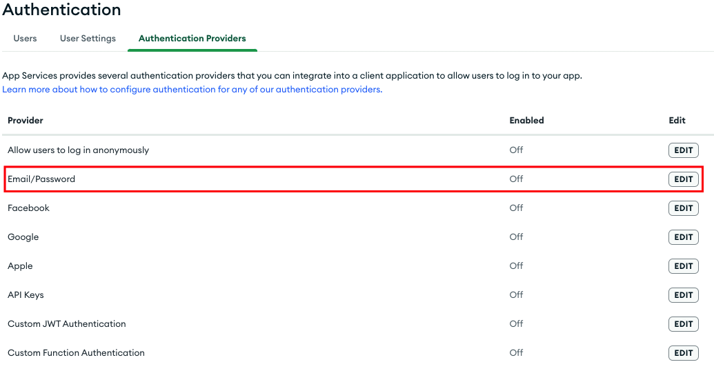Viewport: 714px width, 371px height.
Task: Select the Facebook provider name
Action: 28,208
